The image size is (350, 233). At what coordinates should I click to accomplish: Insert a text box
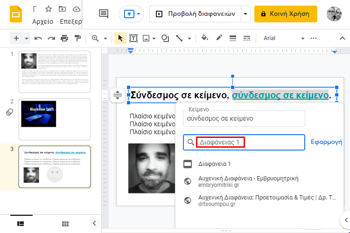pyautogui.click(x=133, y=38)
